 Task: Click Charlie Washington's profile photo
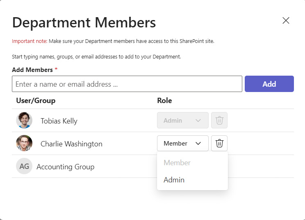click(24, 143)
